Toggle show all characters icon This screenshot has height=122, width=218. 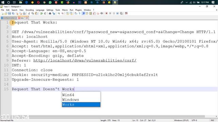point(79,13)
